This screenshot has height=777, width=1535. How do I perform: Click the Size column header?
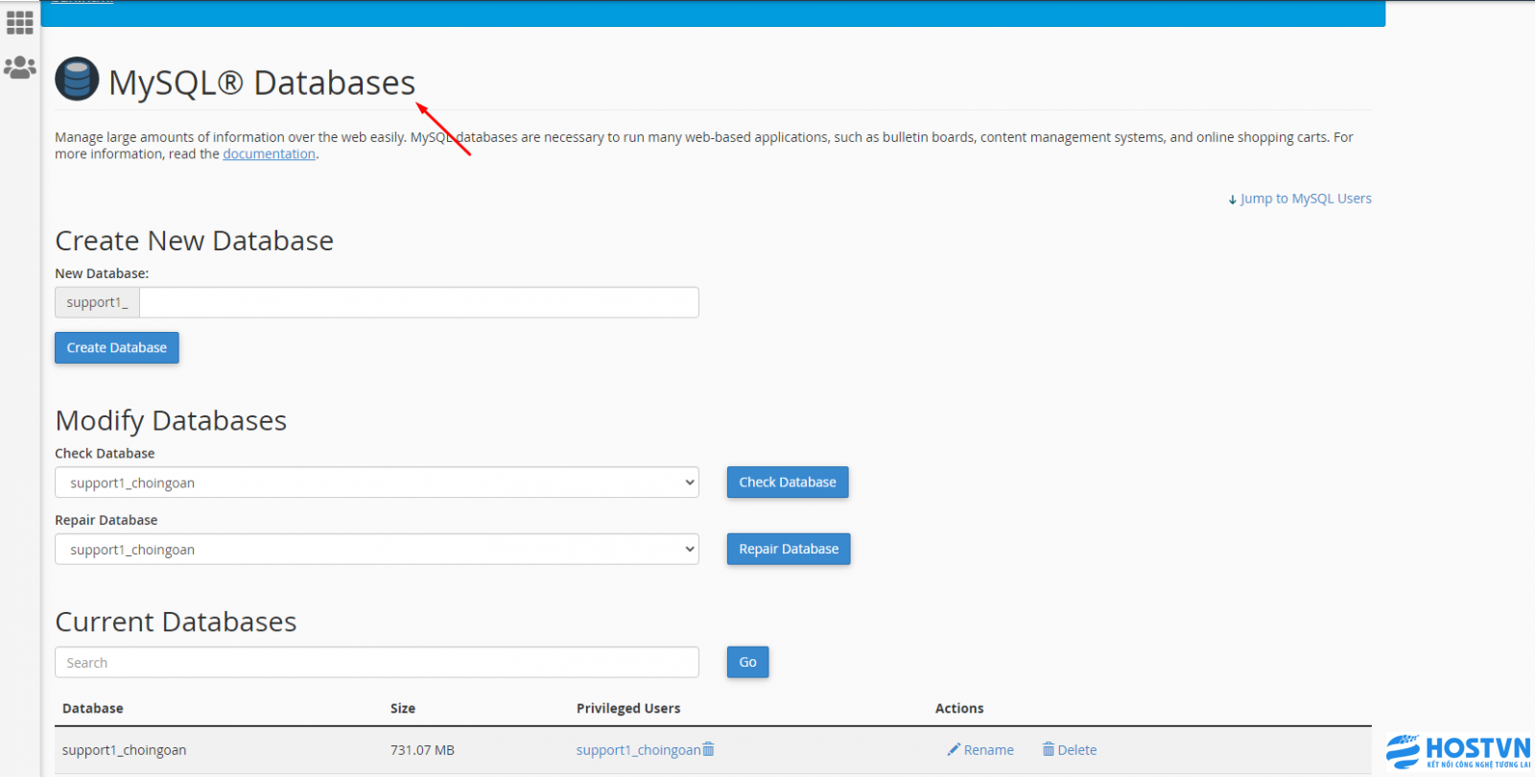pos(403,708)
